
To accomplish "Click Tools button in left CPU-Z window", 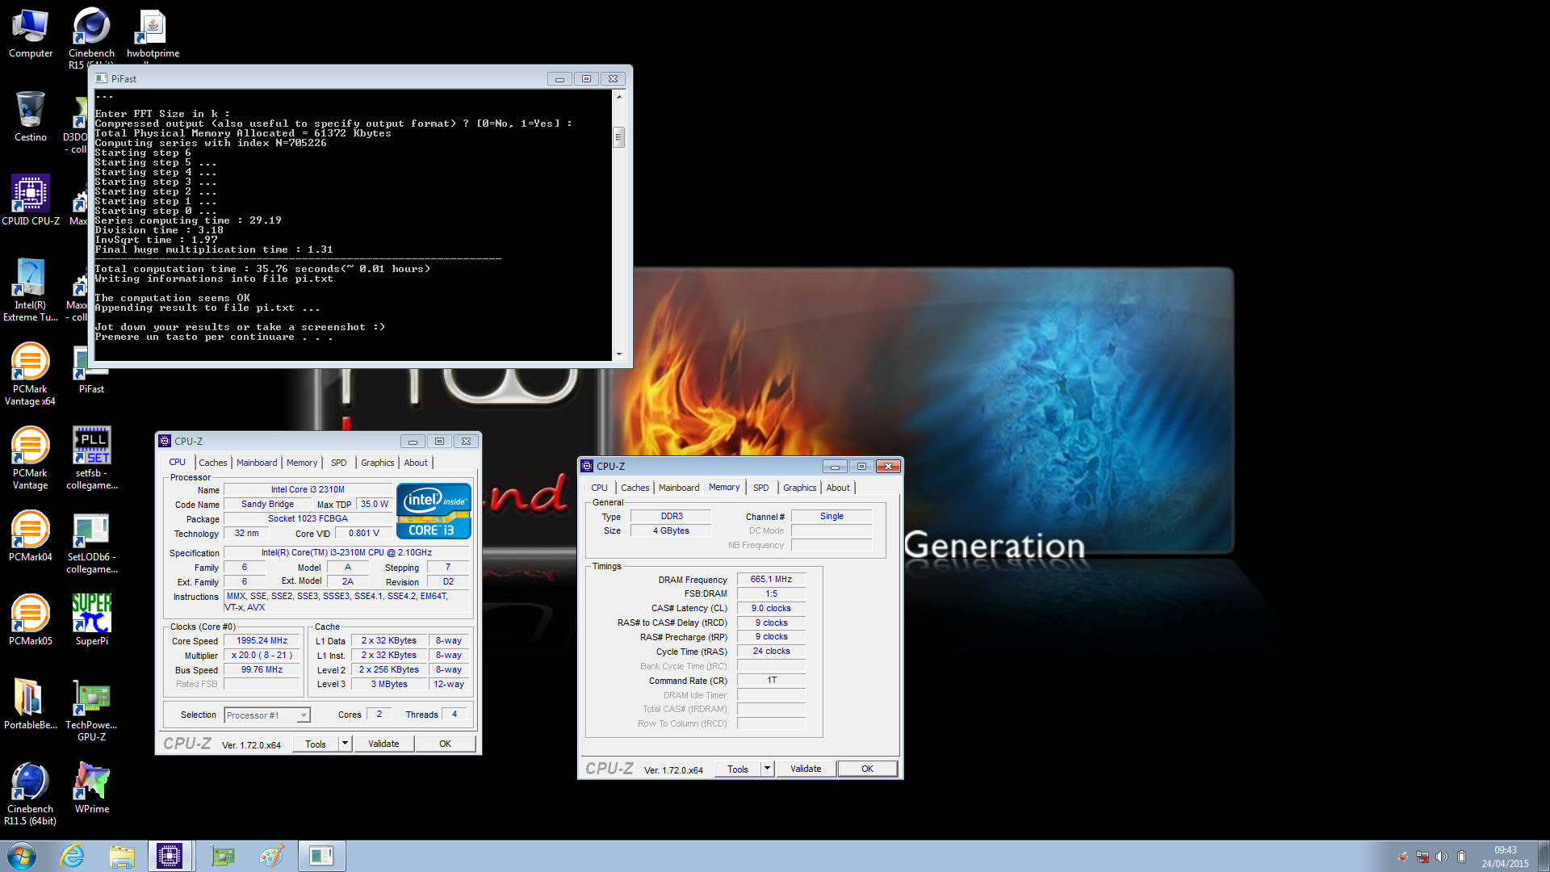I will 316,744.
